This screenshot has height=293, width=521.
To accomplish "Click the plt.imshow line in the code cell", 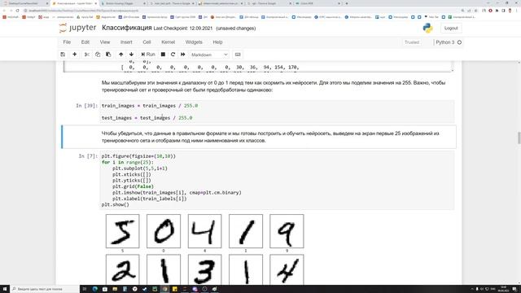I will (x=177, y=193).
